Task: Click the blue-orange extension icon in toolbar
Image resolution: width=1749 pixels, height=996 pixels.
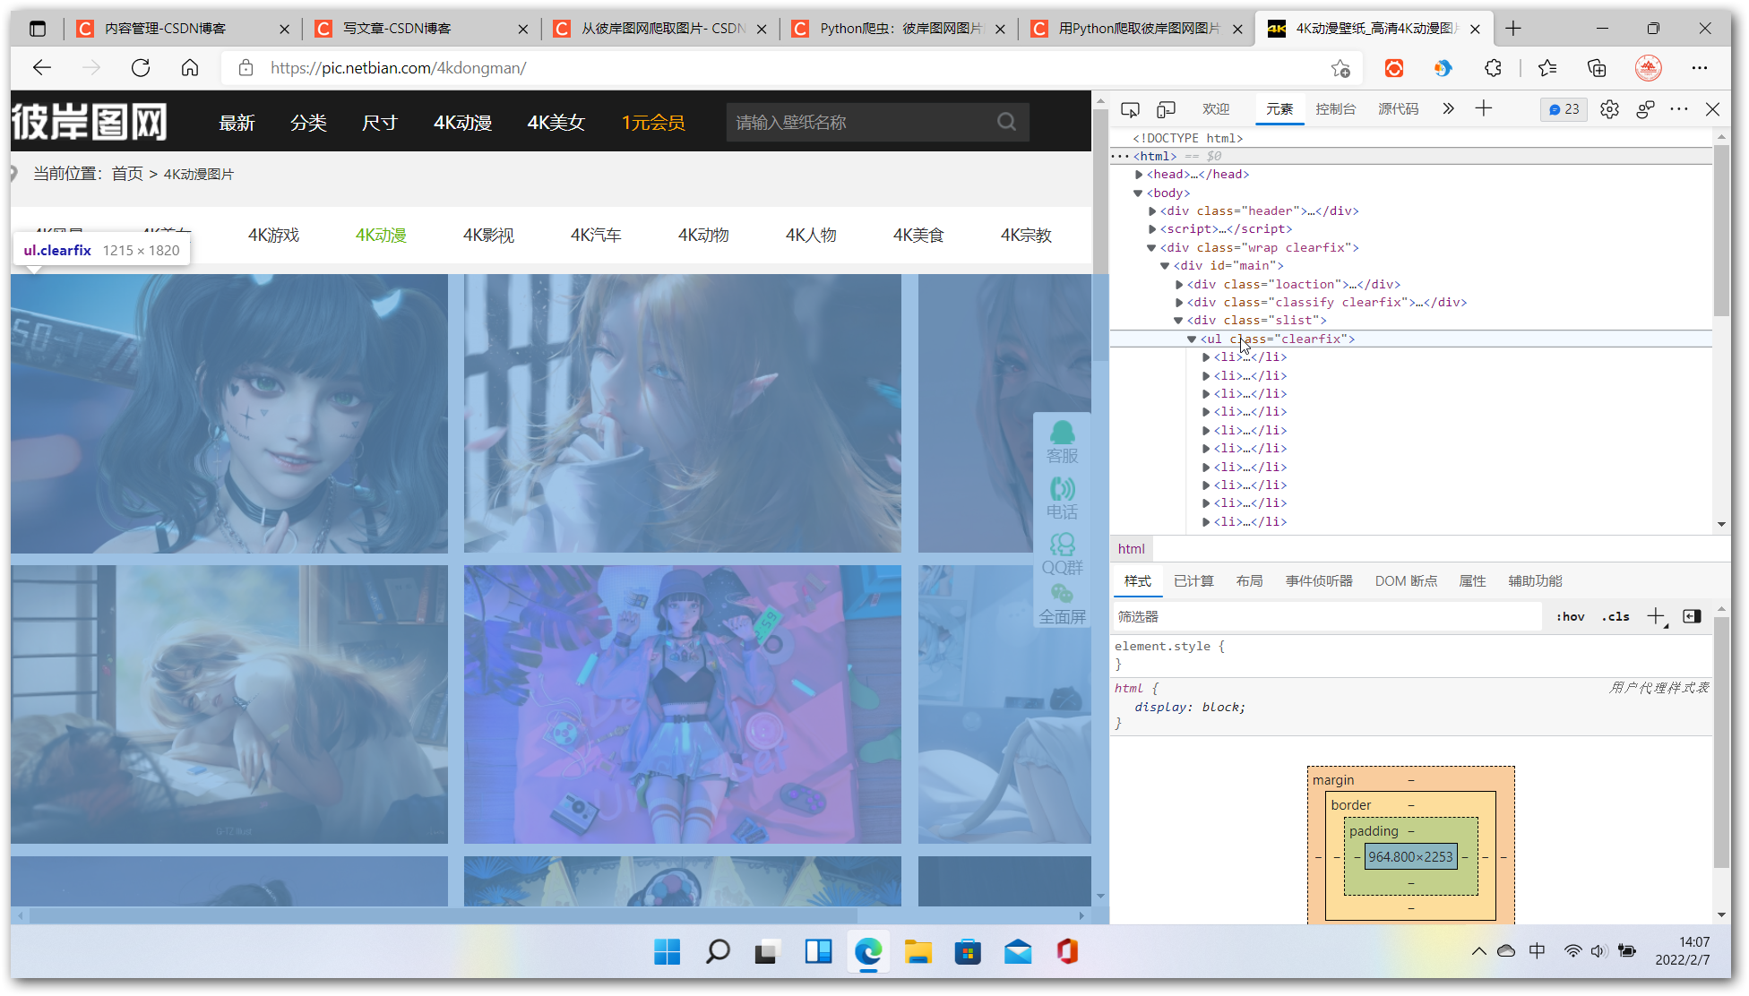Action: [1443, 68]
